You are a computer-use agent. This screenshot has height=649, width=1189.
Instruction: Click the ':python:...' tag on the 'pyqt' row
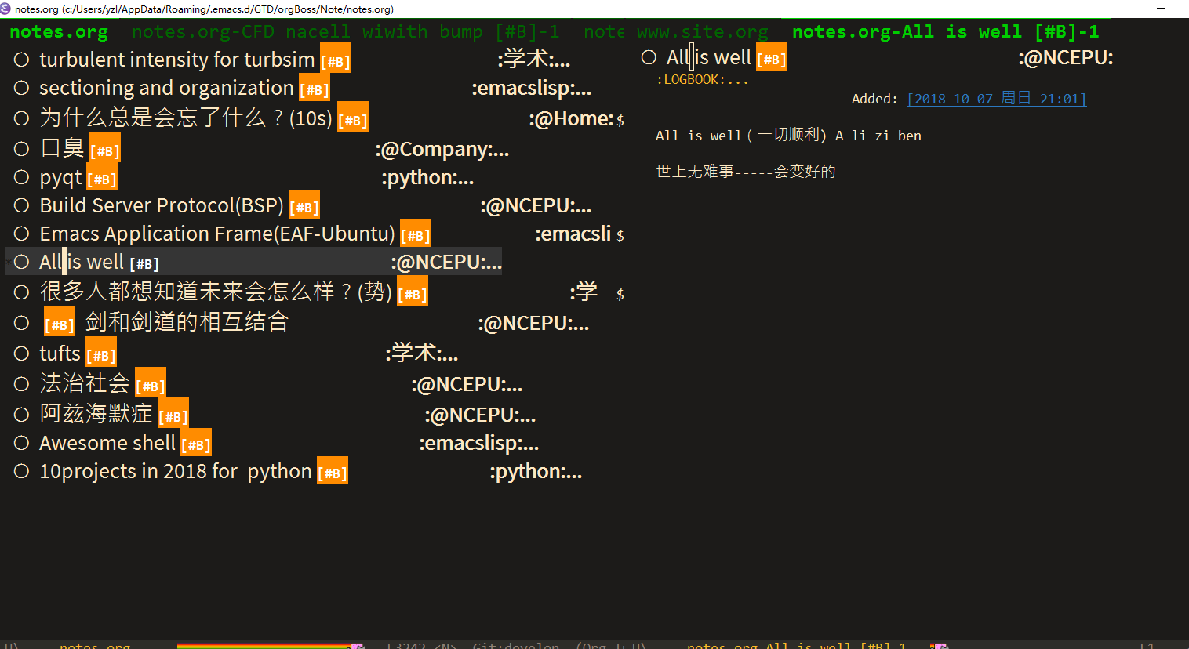(x=427, y=177)
